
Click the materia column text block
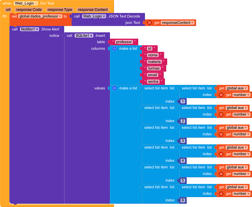tap(154, 62)
